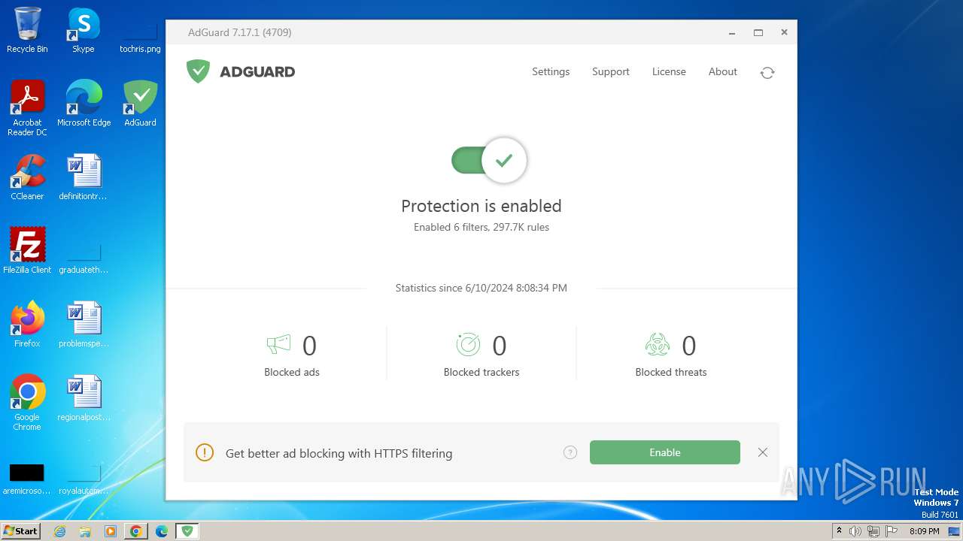This screenshot has width=963, height=541.
Task: Open Windows Media Player from taskbar
Action: point(111,531)
